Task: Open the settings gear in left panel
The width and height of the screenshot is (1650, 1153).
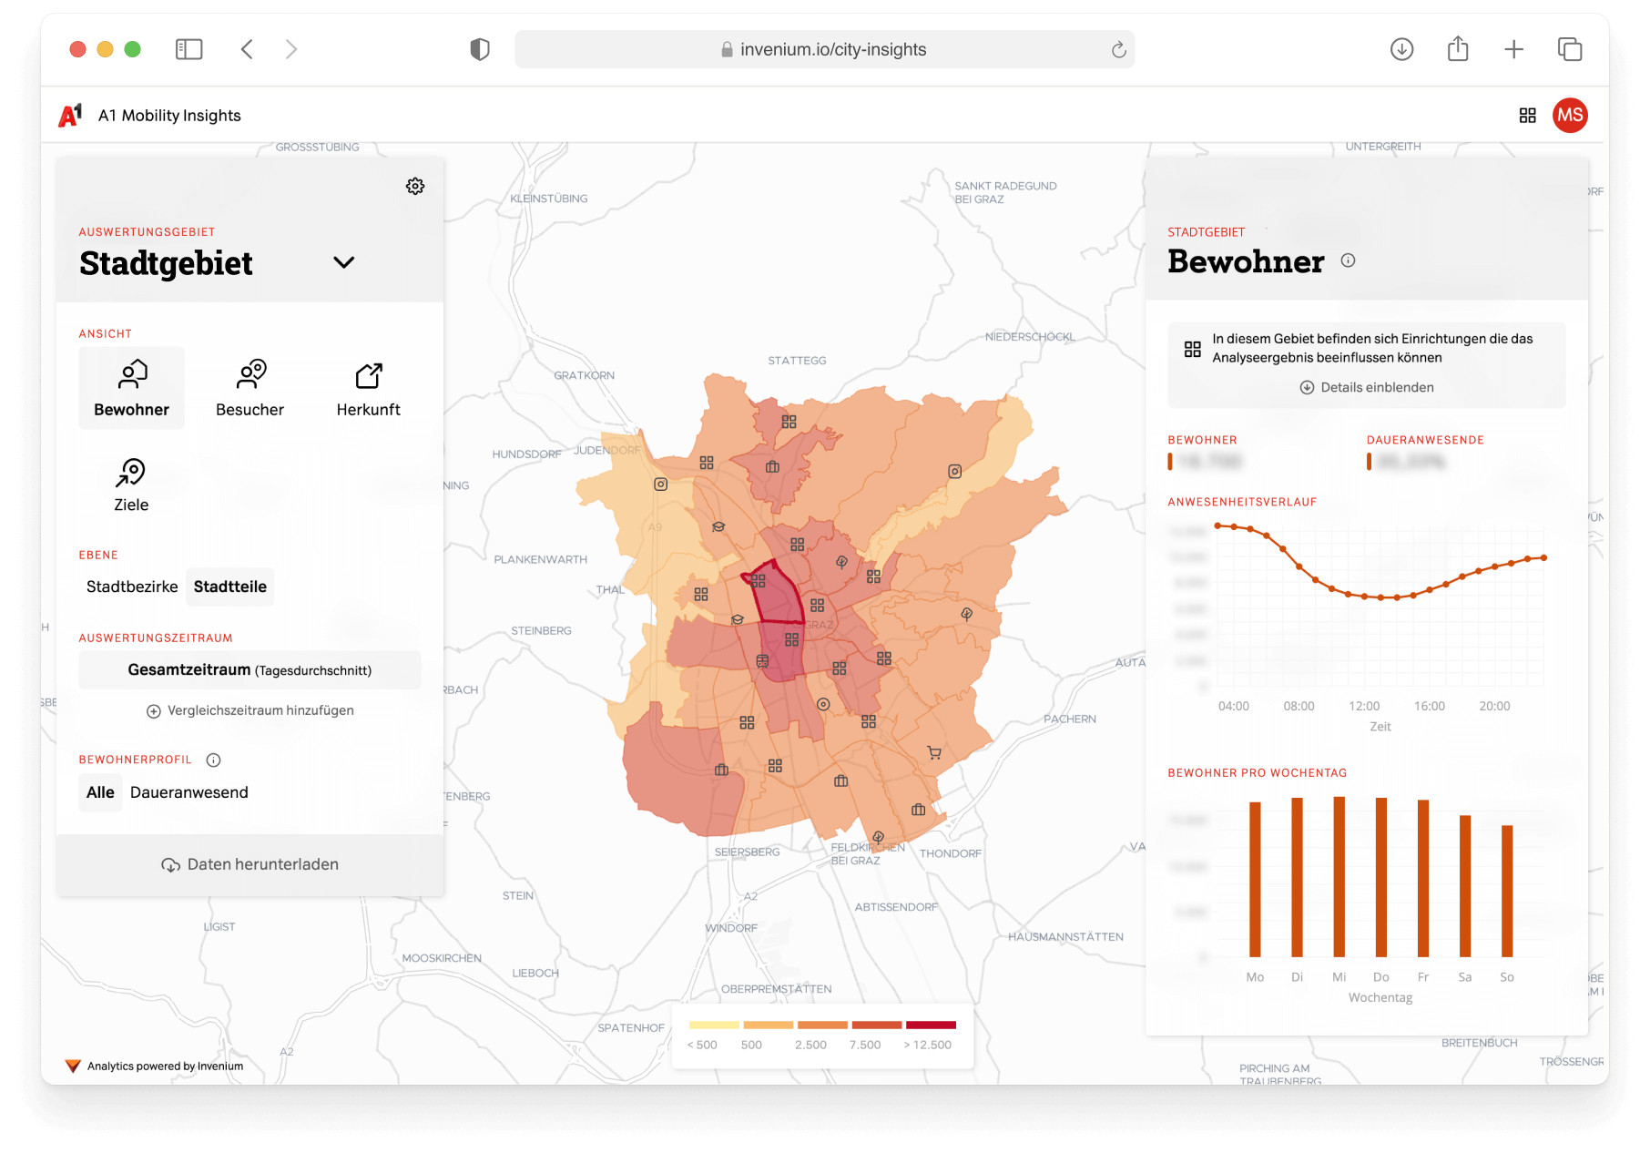Action: click(415, 186)
